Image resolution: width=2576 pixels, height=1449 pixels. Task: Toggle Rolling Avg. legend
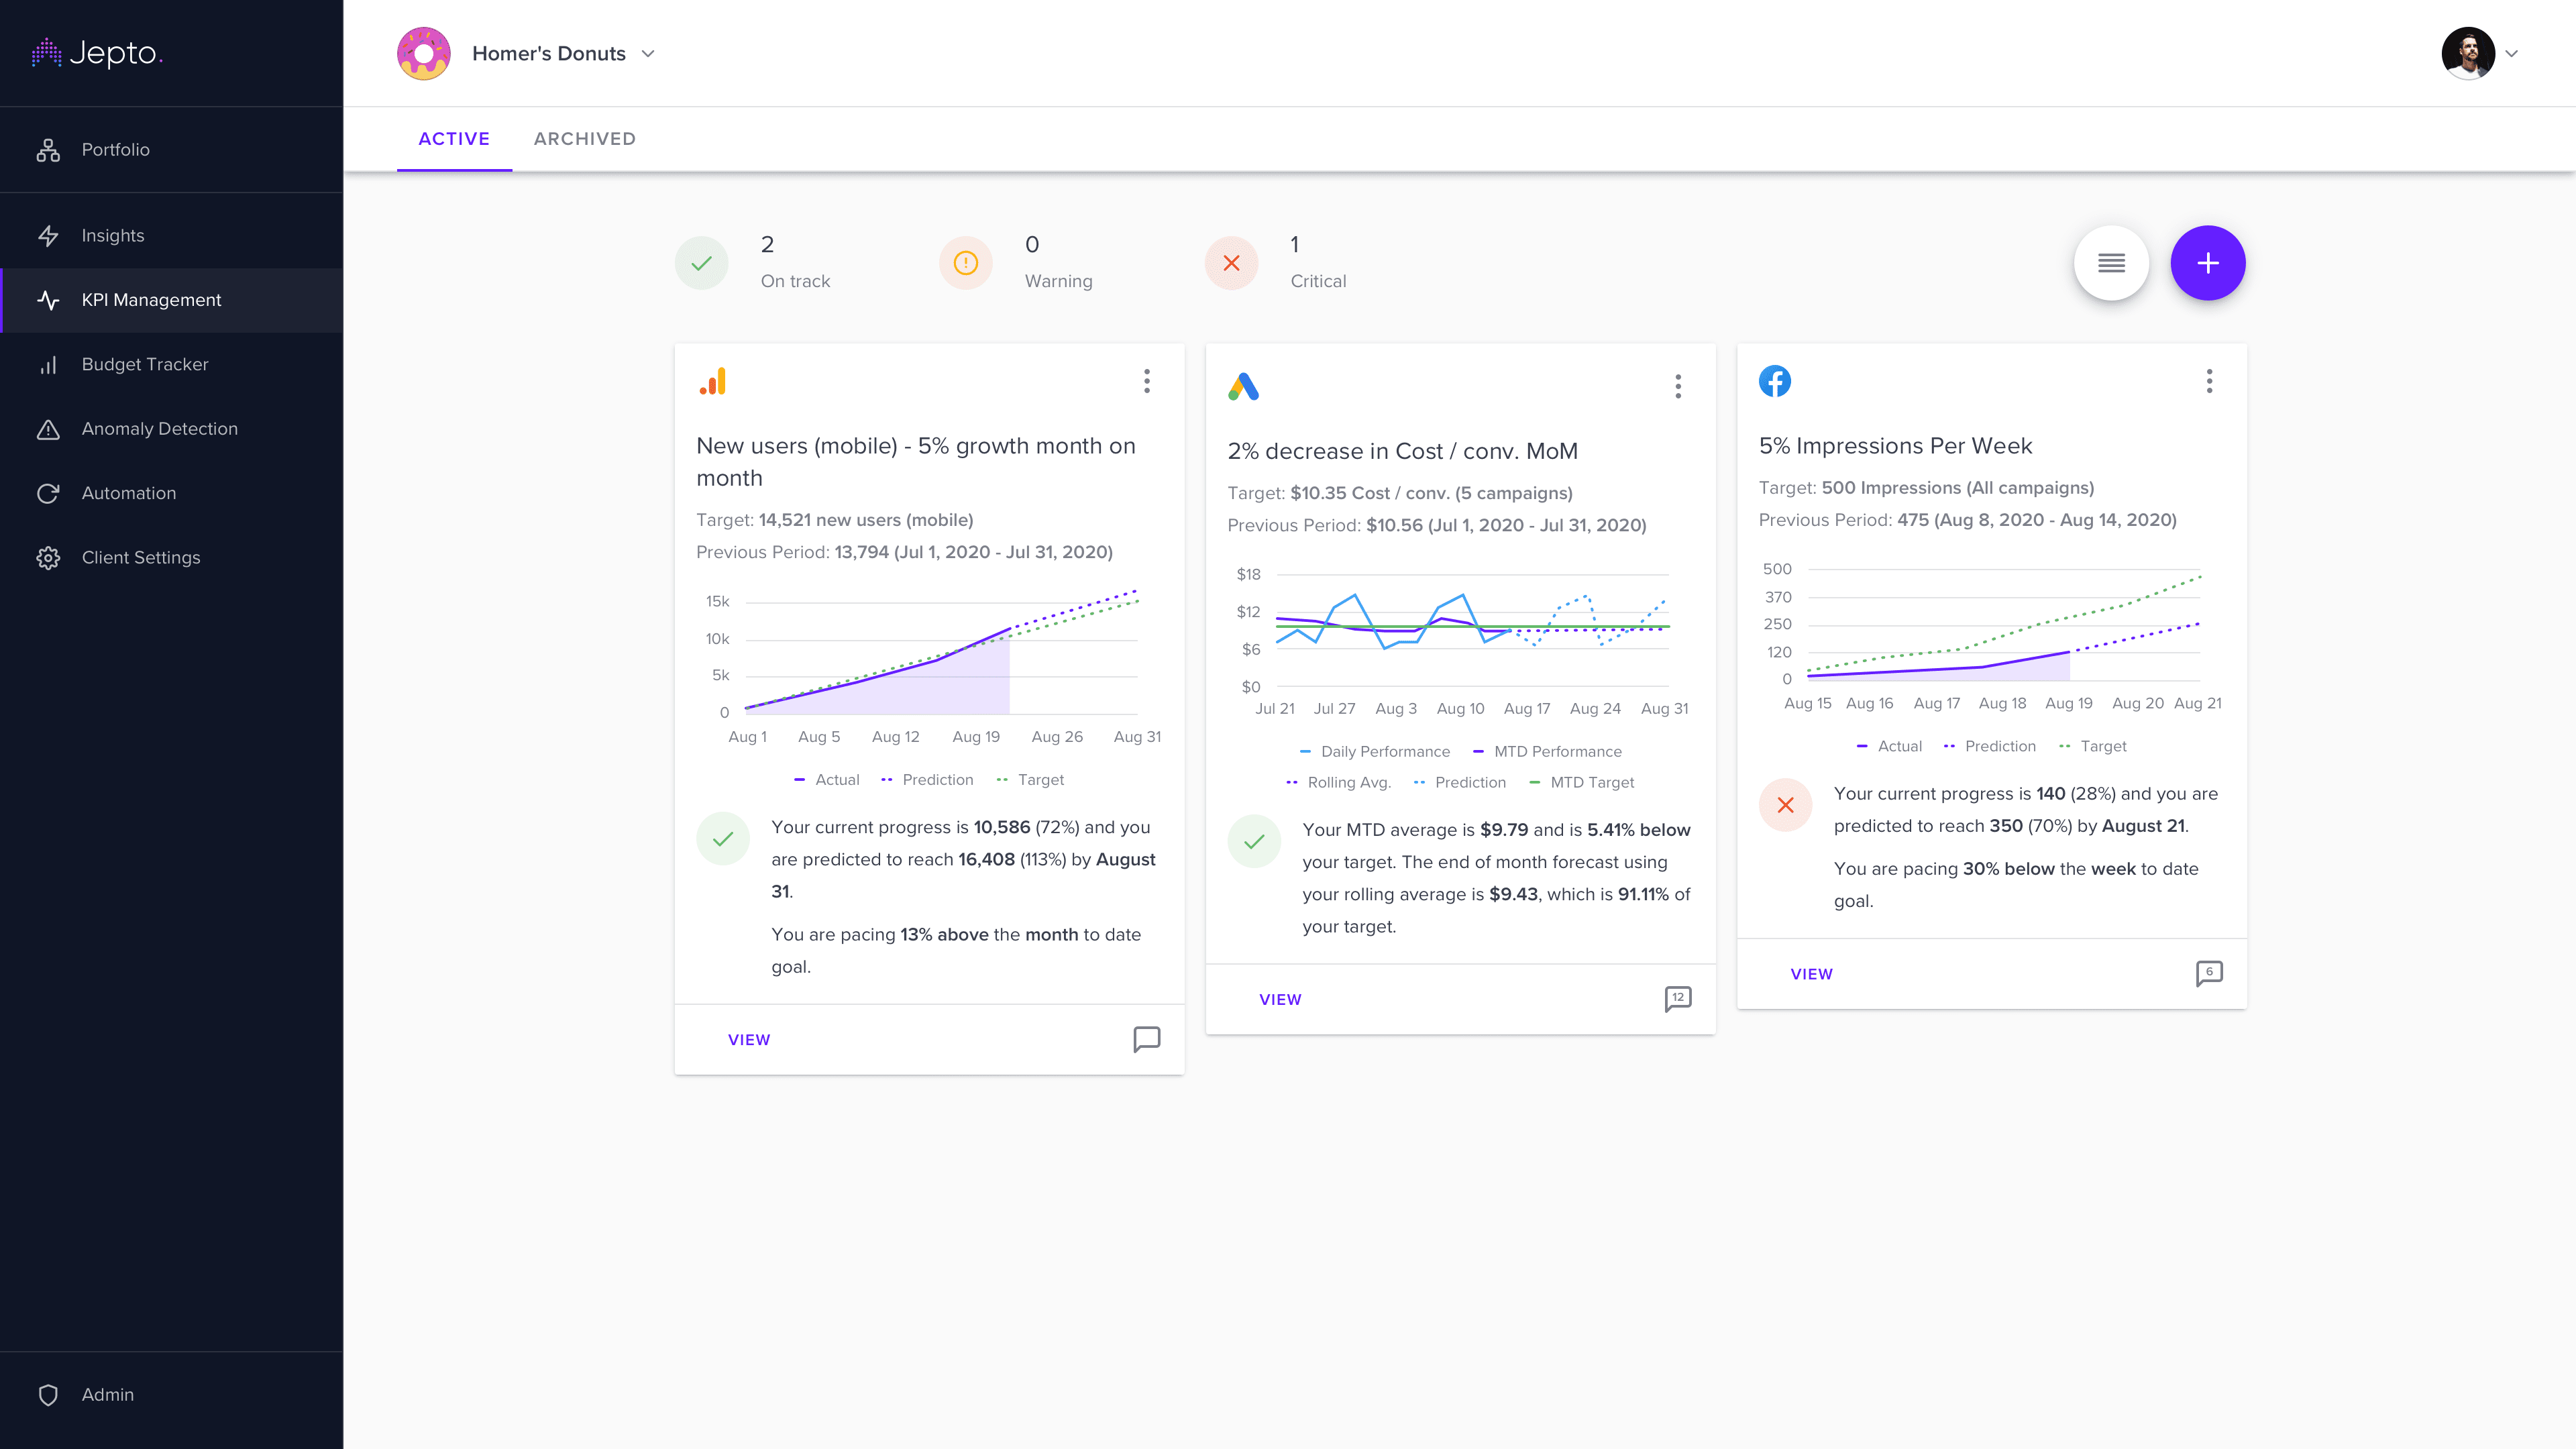[x=1338, y=783]
